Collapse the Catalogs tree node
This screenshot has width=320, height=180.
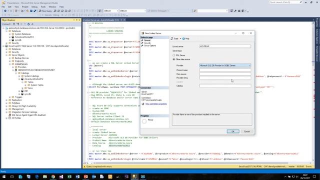click(x=16, y=73)
